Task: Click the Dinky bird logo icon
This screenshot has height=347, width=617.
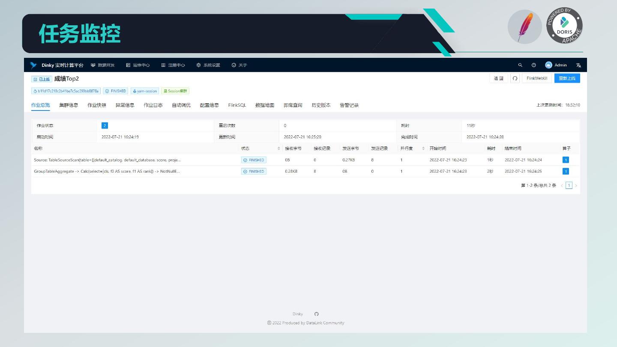Action: (33, 66)
